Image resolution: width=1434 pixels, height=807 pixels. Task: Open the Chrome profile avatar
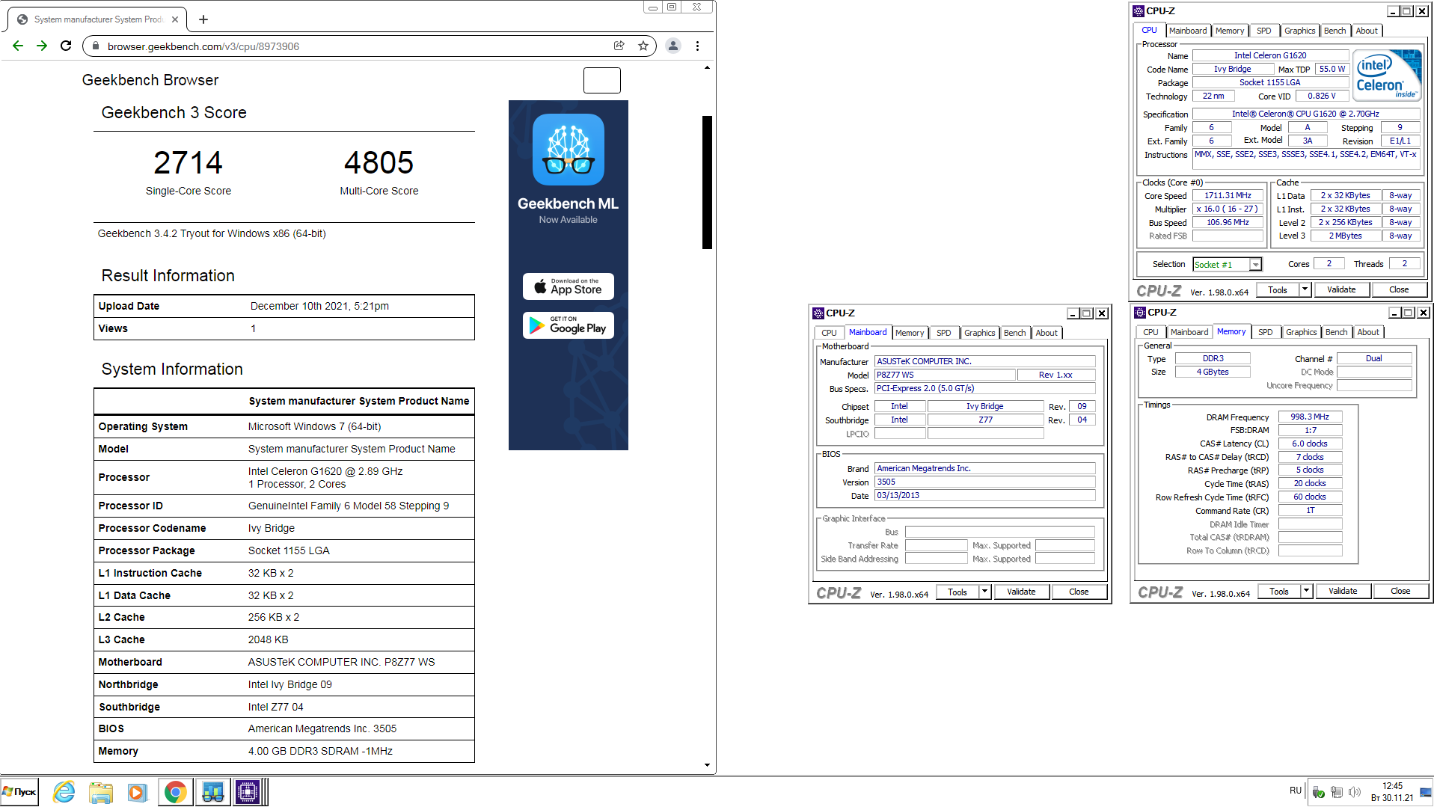673,46
